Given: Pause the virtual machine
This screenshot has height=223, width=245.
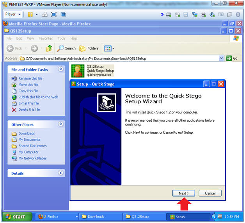Looking at the screenshot, I should click(x=30, y=14).
